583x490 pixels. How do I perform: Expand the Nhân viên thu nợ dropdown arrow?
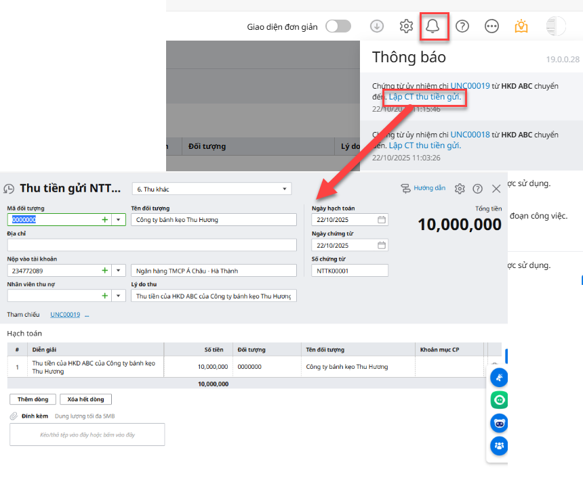119,296
